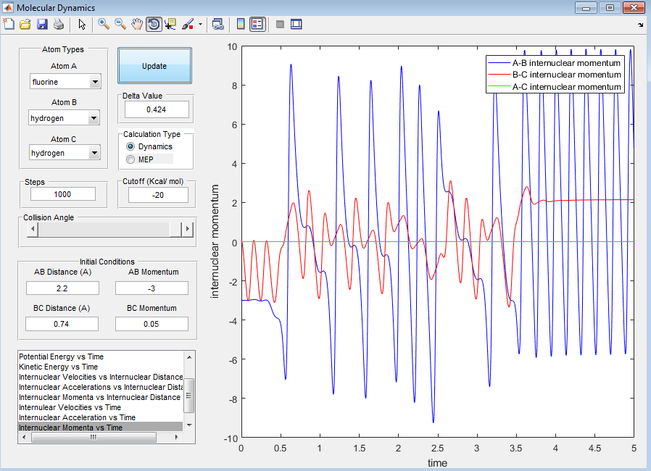Open a file with the folder icon

(x=25, y=25)
